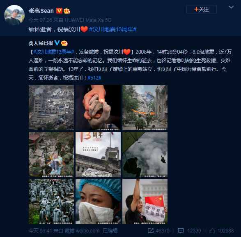241x237 pixels.
Task: Open the 13周年 poster thumbnail
Action: tap(98, 155)
